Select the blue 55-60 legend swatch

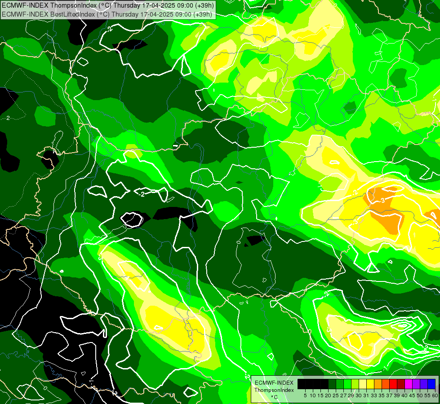click(x=431, y=384)
